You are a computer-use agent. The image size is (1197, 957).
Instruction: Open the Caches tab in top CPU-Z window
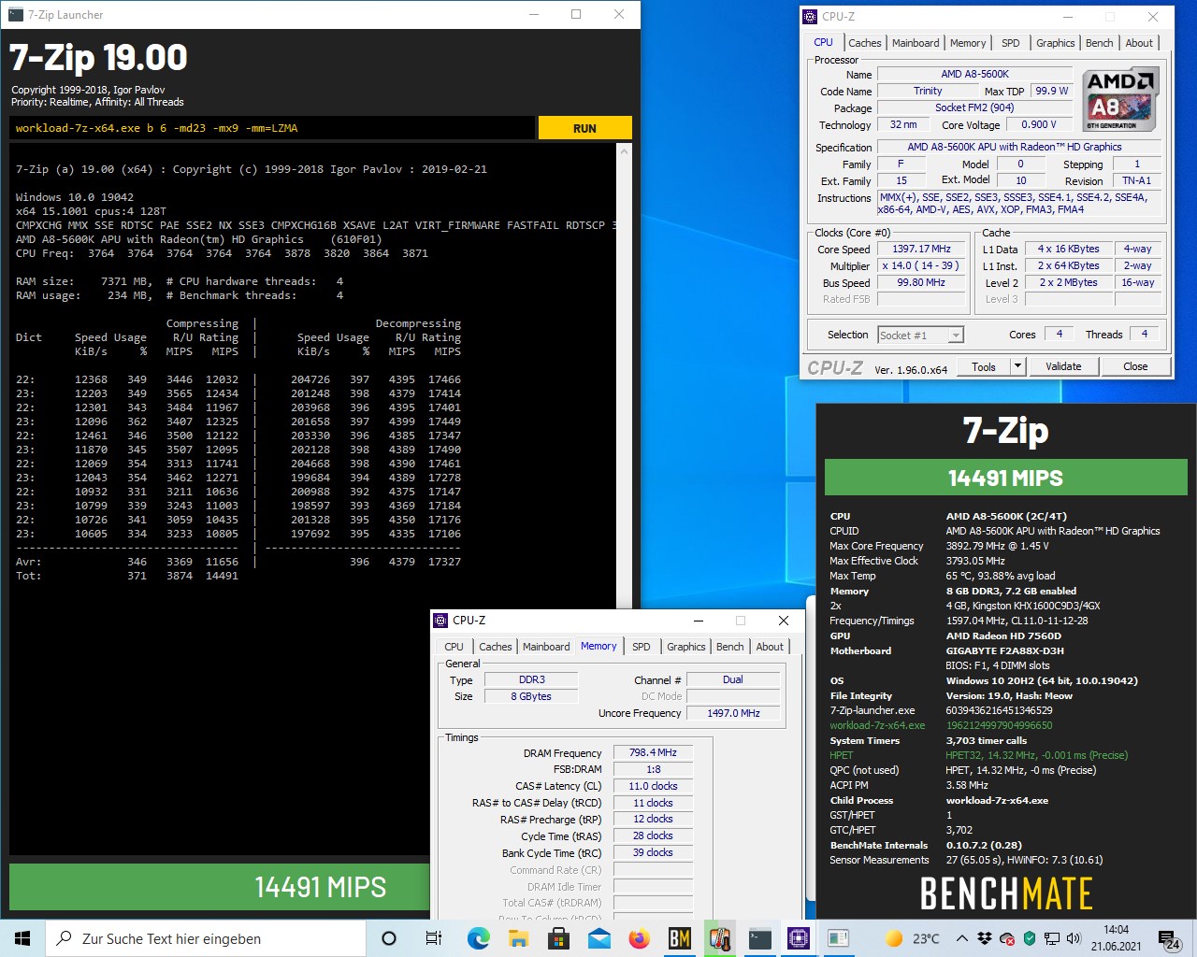(x=864, y=43)
